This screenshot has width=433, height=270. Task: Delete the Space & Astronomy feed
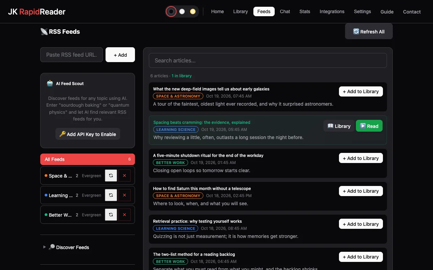[x=124, y=175]
